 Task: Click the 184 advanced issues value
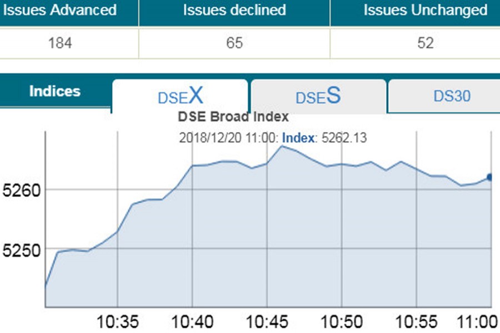60,43
